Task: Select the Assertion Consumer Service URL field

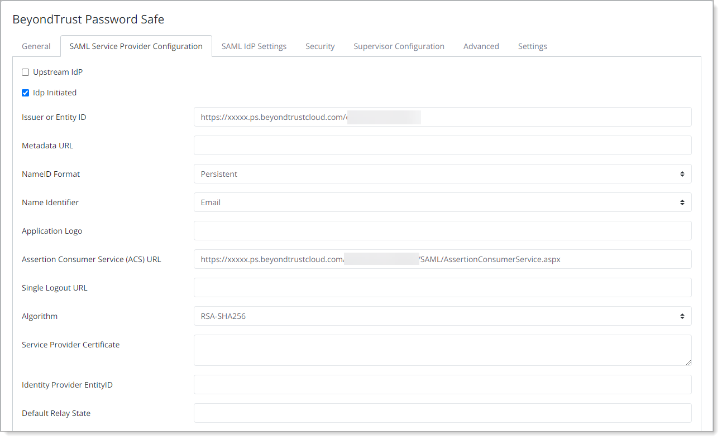Action: 442,259
